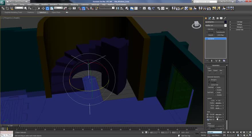Toggle the Center Pole checkbox
The height and width of the screenshot is (137, 252).
[209, 85]
